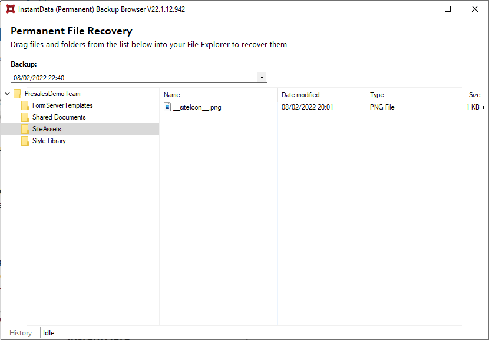The height and width of the screenshot is (340, 489).
Task: Click the Style Library folder icon
Action: click(25, 141)
